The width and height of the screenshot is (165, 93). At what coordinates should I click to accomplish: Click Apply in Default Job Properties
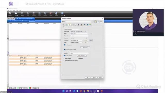[100, 78]
